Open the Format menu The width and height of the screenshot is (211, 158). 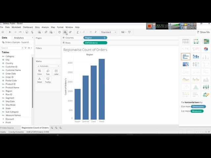[x=60, y=27]
